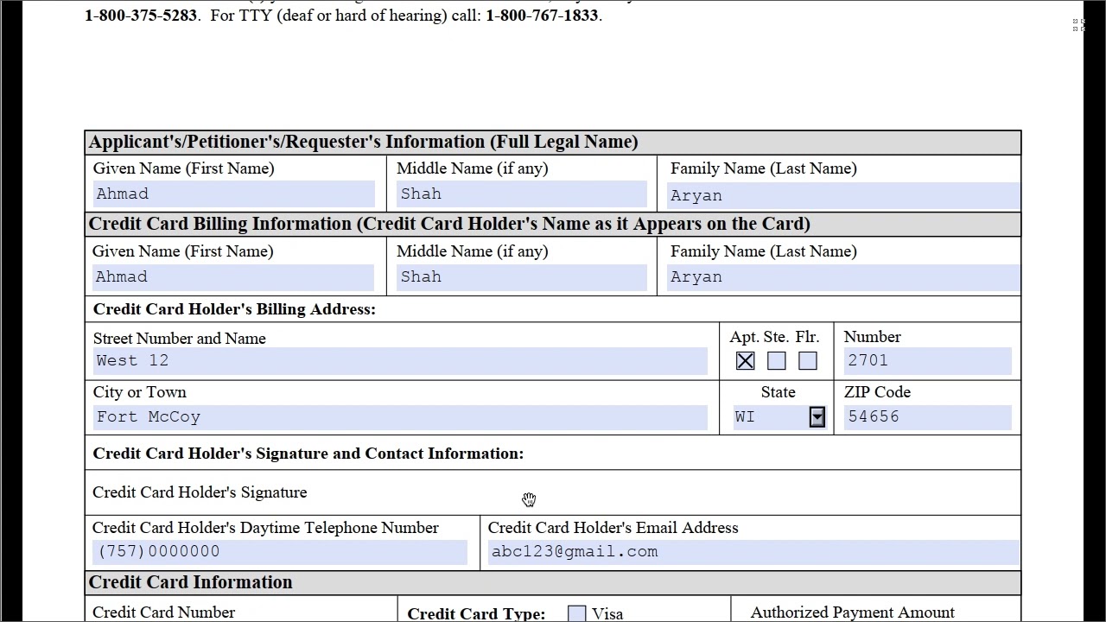1106x622 pixels.
Task: Click the Daytime Telephone Number field
Action: 278,551
